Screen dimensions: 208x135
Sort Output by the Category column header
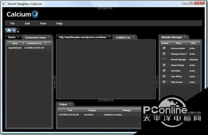pyautogui.click(x=92, y=110)
